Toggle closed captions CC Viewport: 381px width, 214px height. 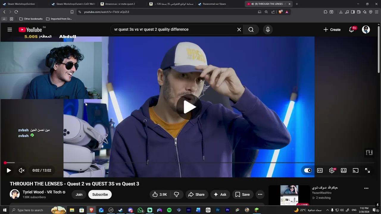pos(320,170)
